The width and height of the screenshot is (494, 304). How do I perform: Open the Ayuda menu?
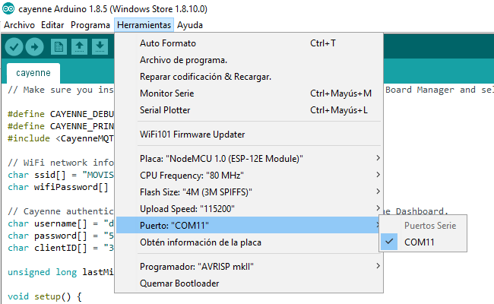pos(190,25)
